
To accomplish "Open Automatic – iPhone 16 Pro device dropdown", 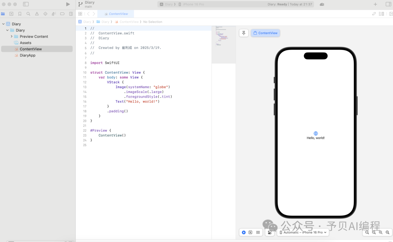I will pyautogui.click(x=303, y=232).
